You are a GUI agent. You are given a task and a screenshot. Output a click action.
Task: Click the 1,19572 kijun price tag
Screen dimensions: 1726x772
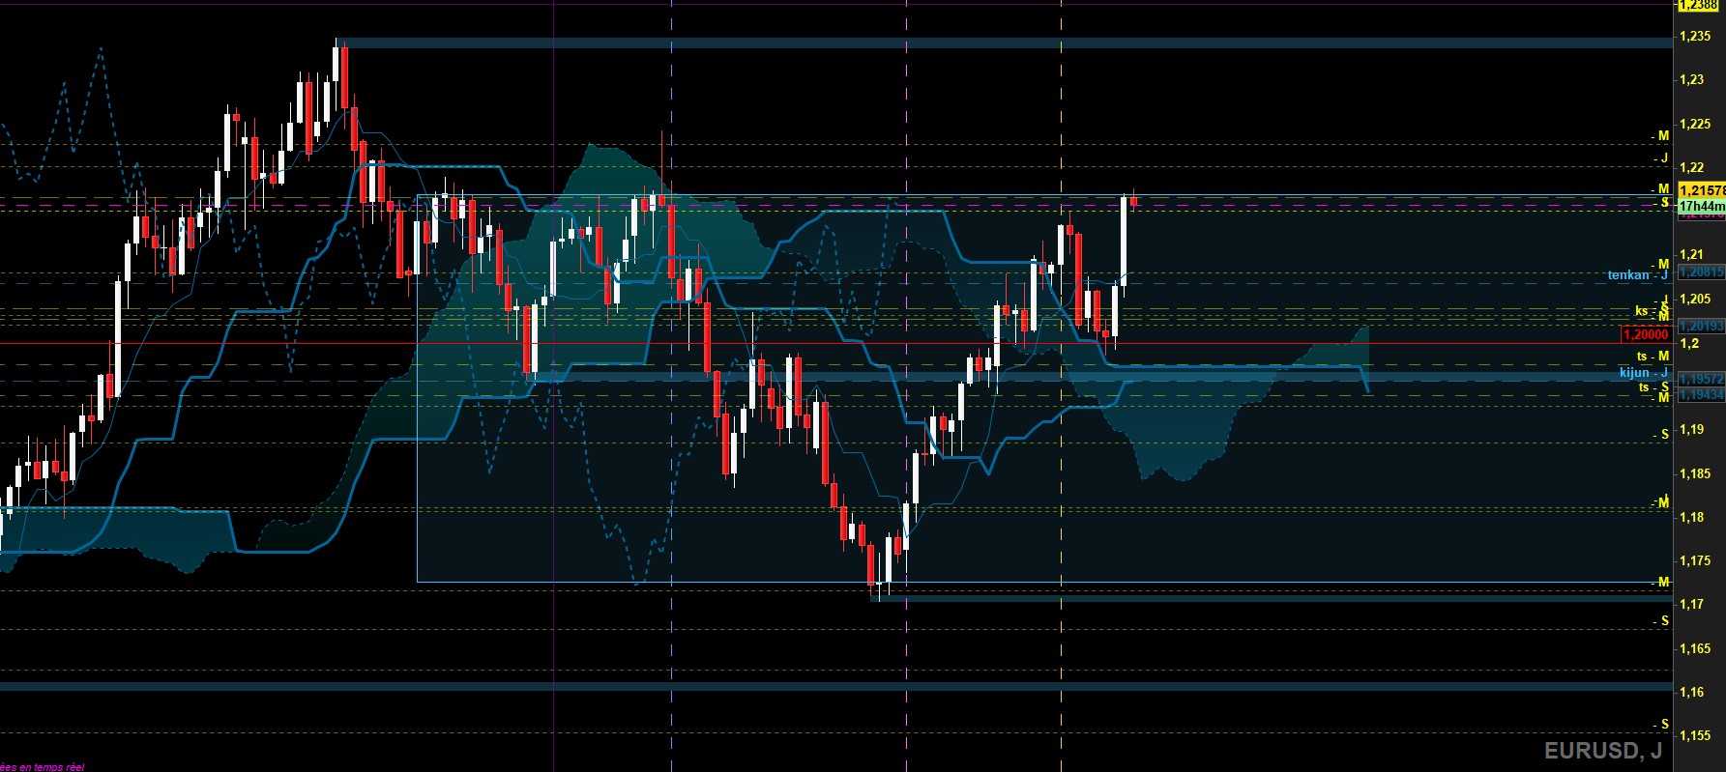1701,380
